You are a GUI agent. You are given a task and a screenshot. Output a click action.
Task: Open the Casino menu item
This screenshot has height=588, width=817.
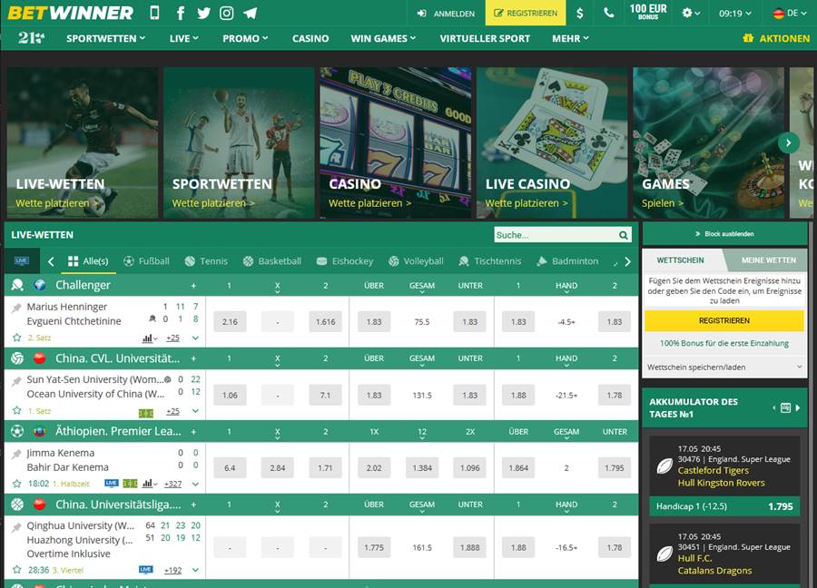pyautogui.click(x=310, y=38)
